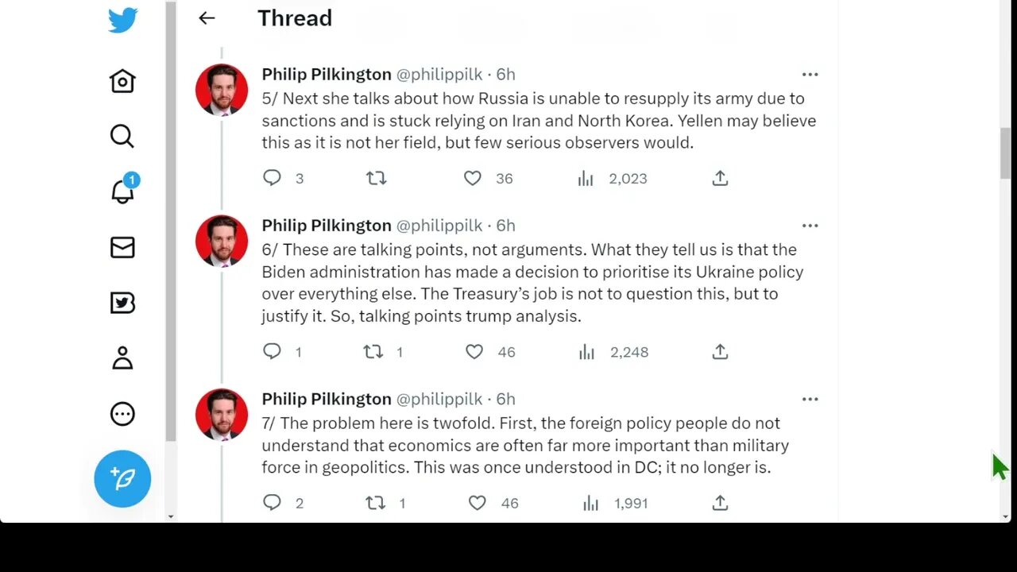Open @philippilk handle link on first tweet

click(439, 75)
